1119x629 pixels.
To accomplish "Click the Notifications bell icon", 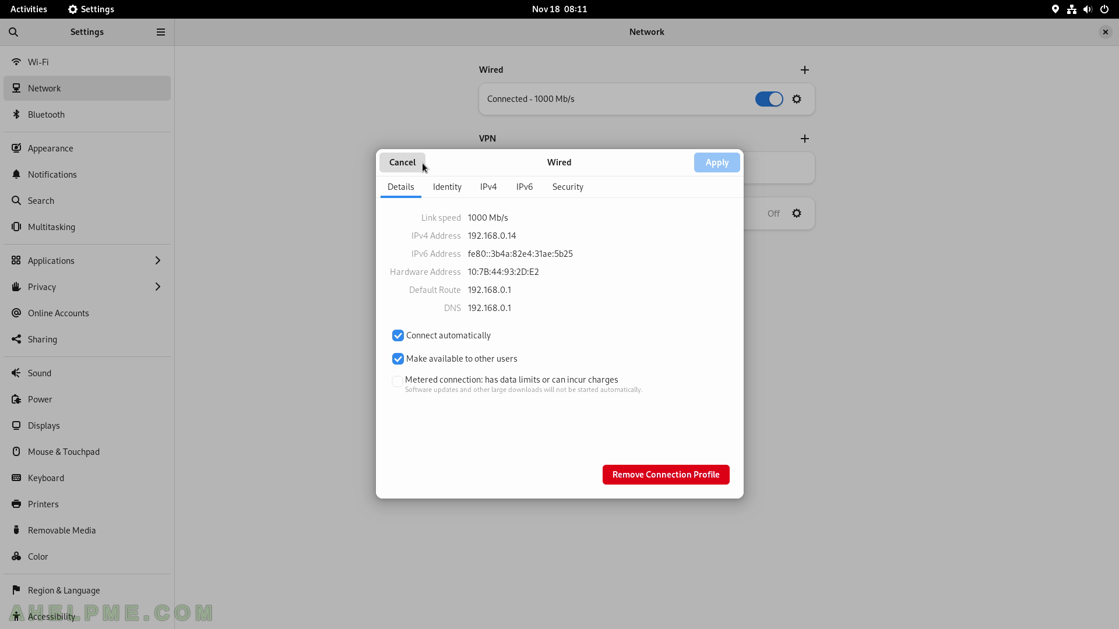I will coord(16,174).
